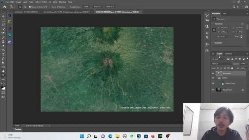Open the Filter menu
Viewport: 249px width, 140px height.
coord(44,2)
